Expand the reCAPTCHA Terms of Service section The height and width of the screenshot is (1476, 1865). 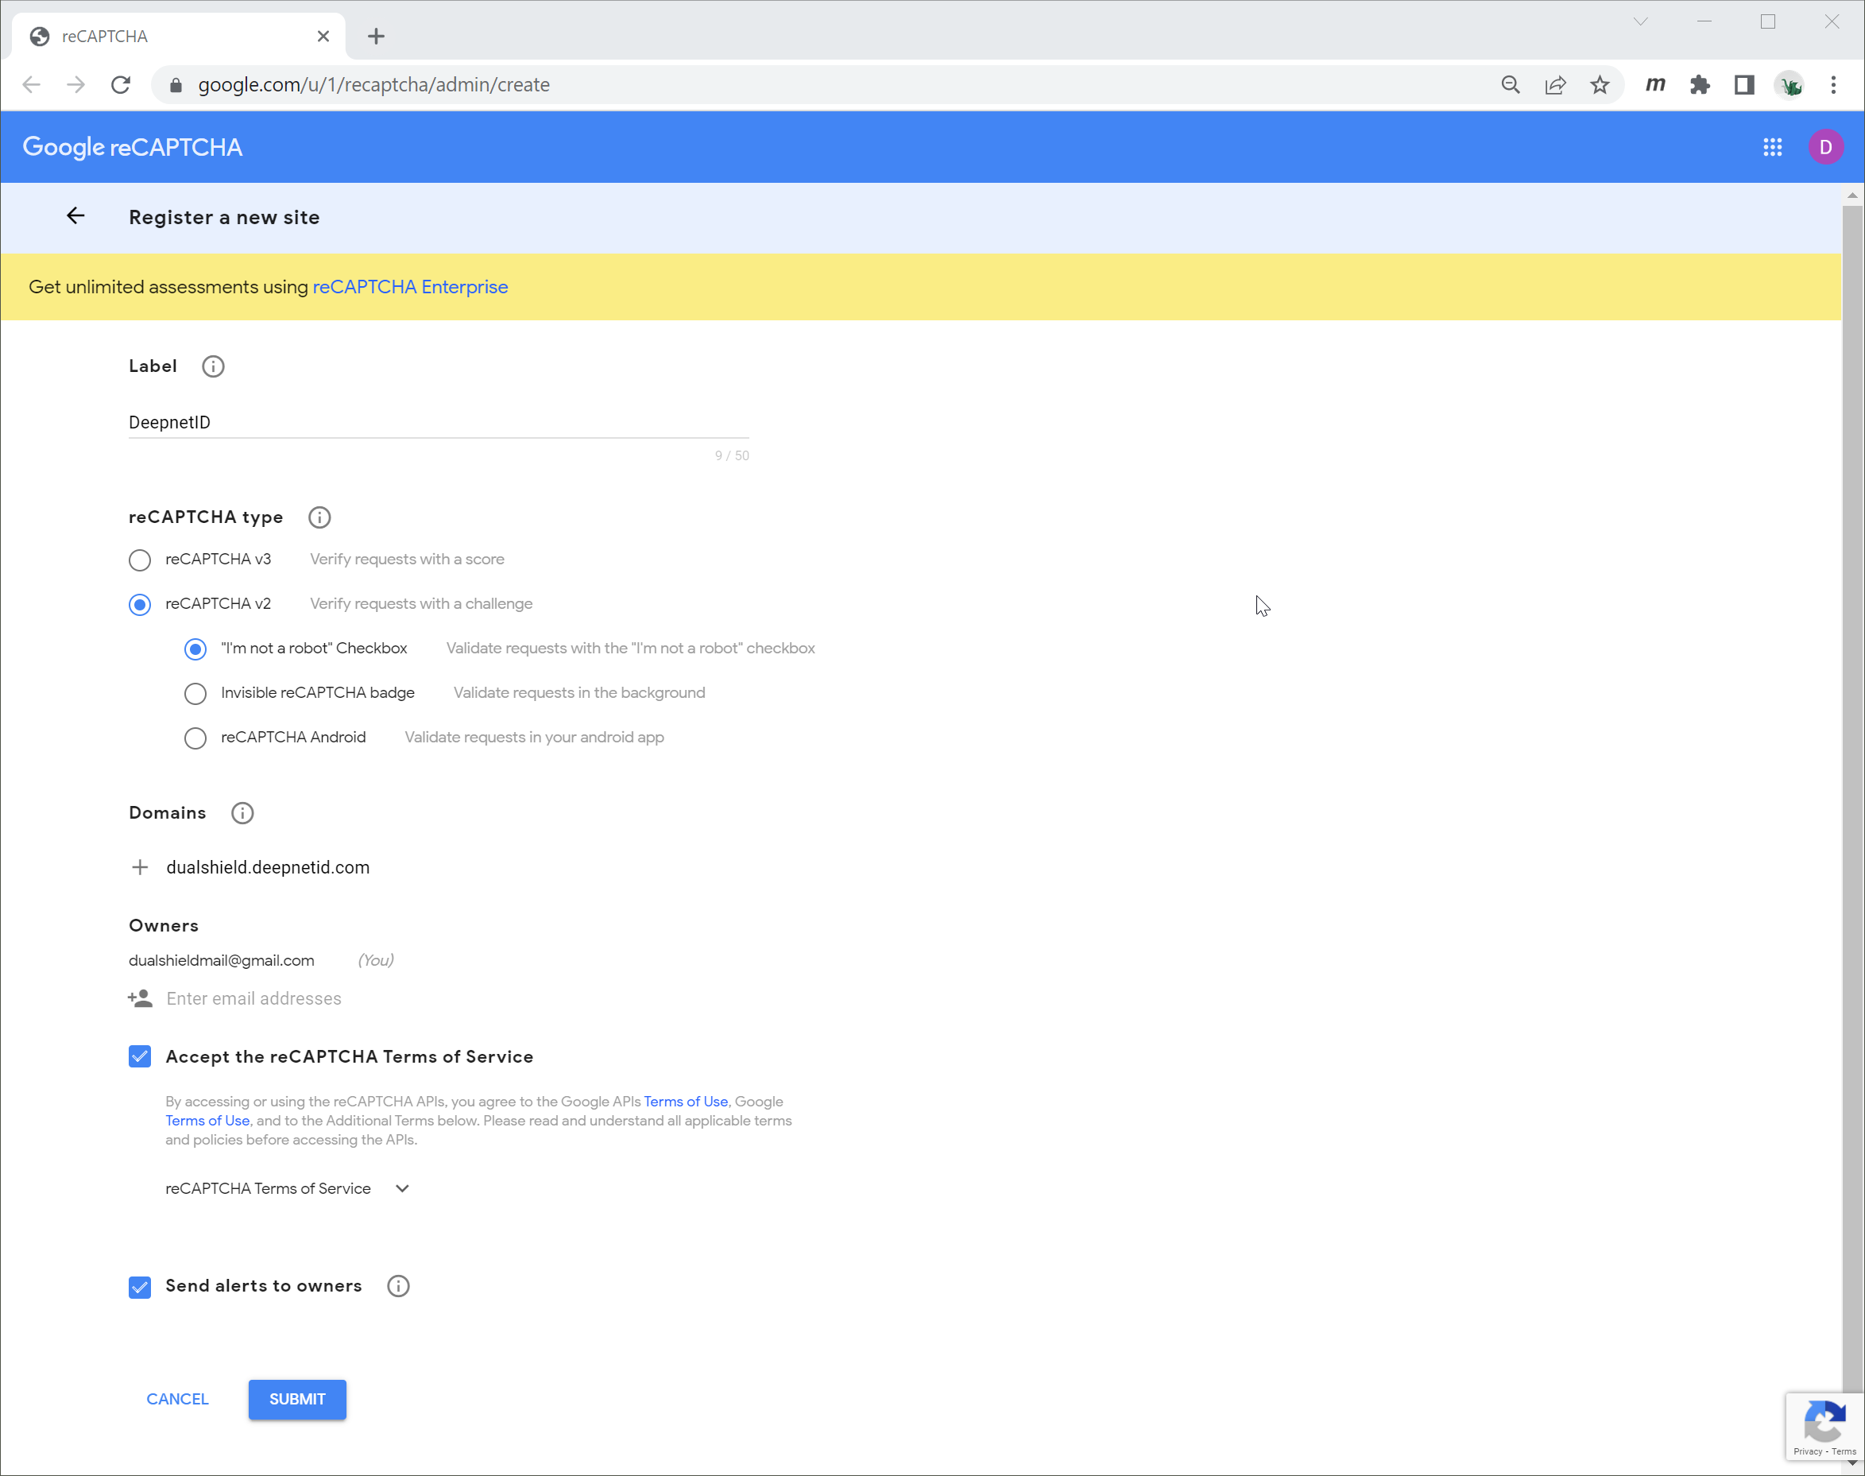[401, 1188]
